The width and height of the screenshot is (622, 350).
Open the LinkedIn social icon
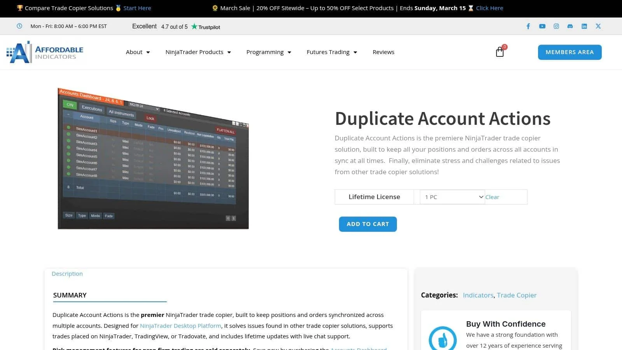point(584,26)
